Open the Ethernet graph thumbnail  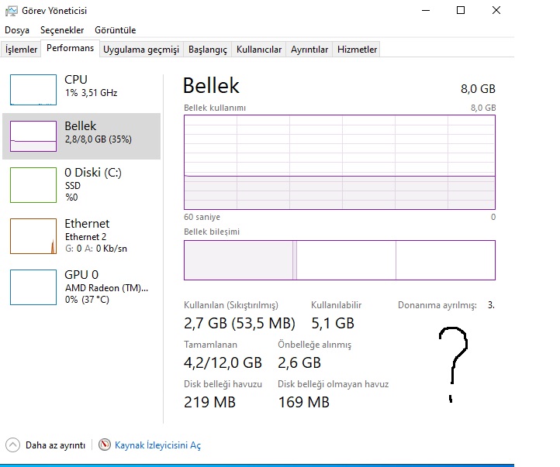coord(33,235)
